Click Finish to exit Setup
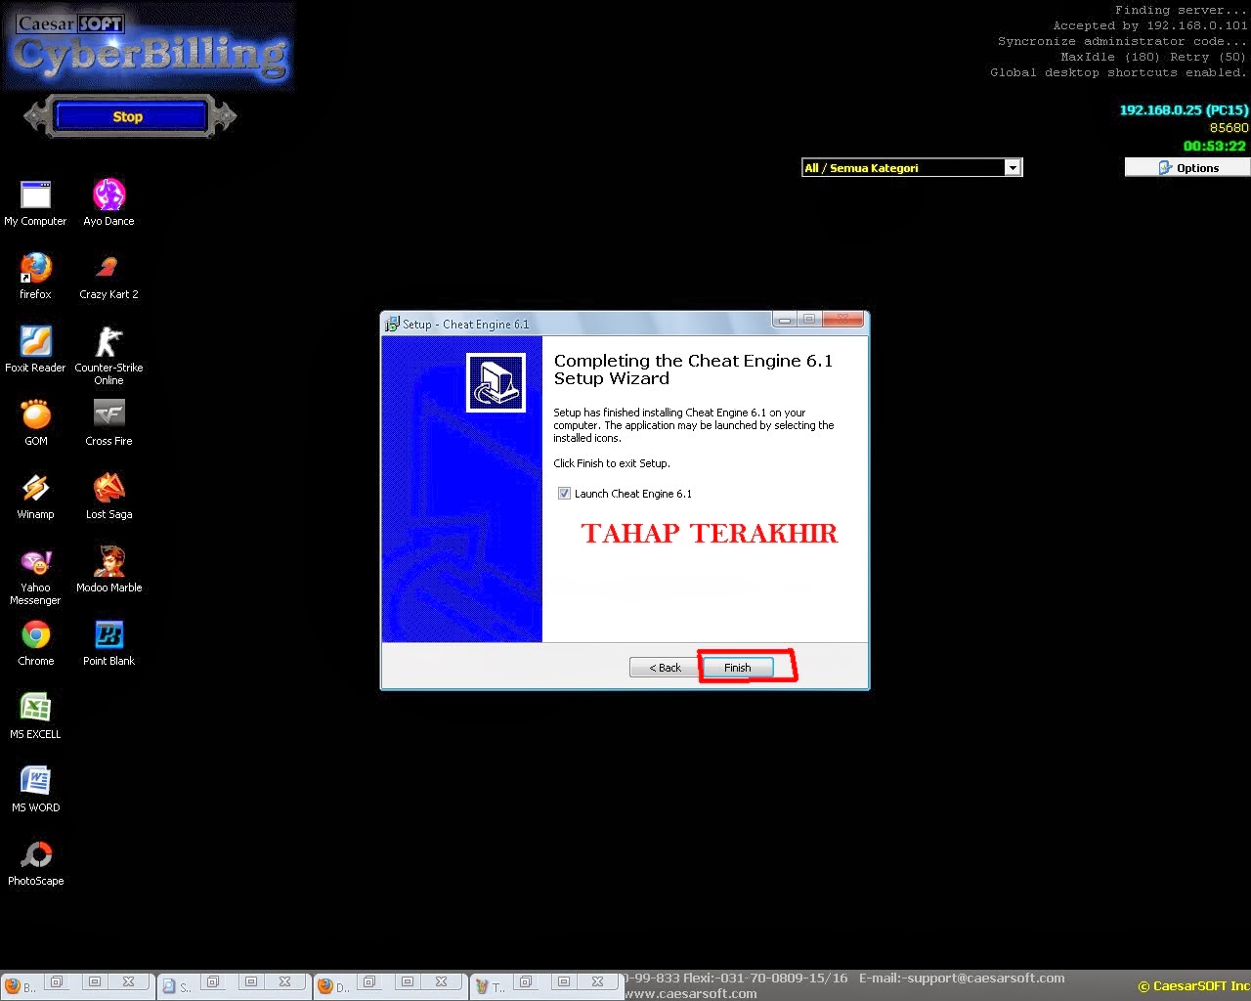Image resolution: width=1251 pixels, height=1001 pixels. pyautogui.click(x=738, y=668)
